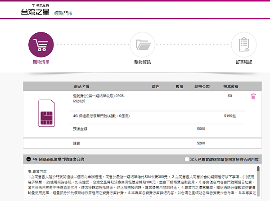
Task: Click the 購物資訊 step label
Action: pyautogui.click(x=142, y=62)
